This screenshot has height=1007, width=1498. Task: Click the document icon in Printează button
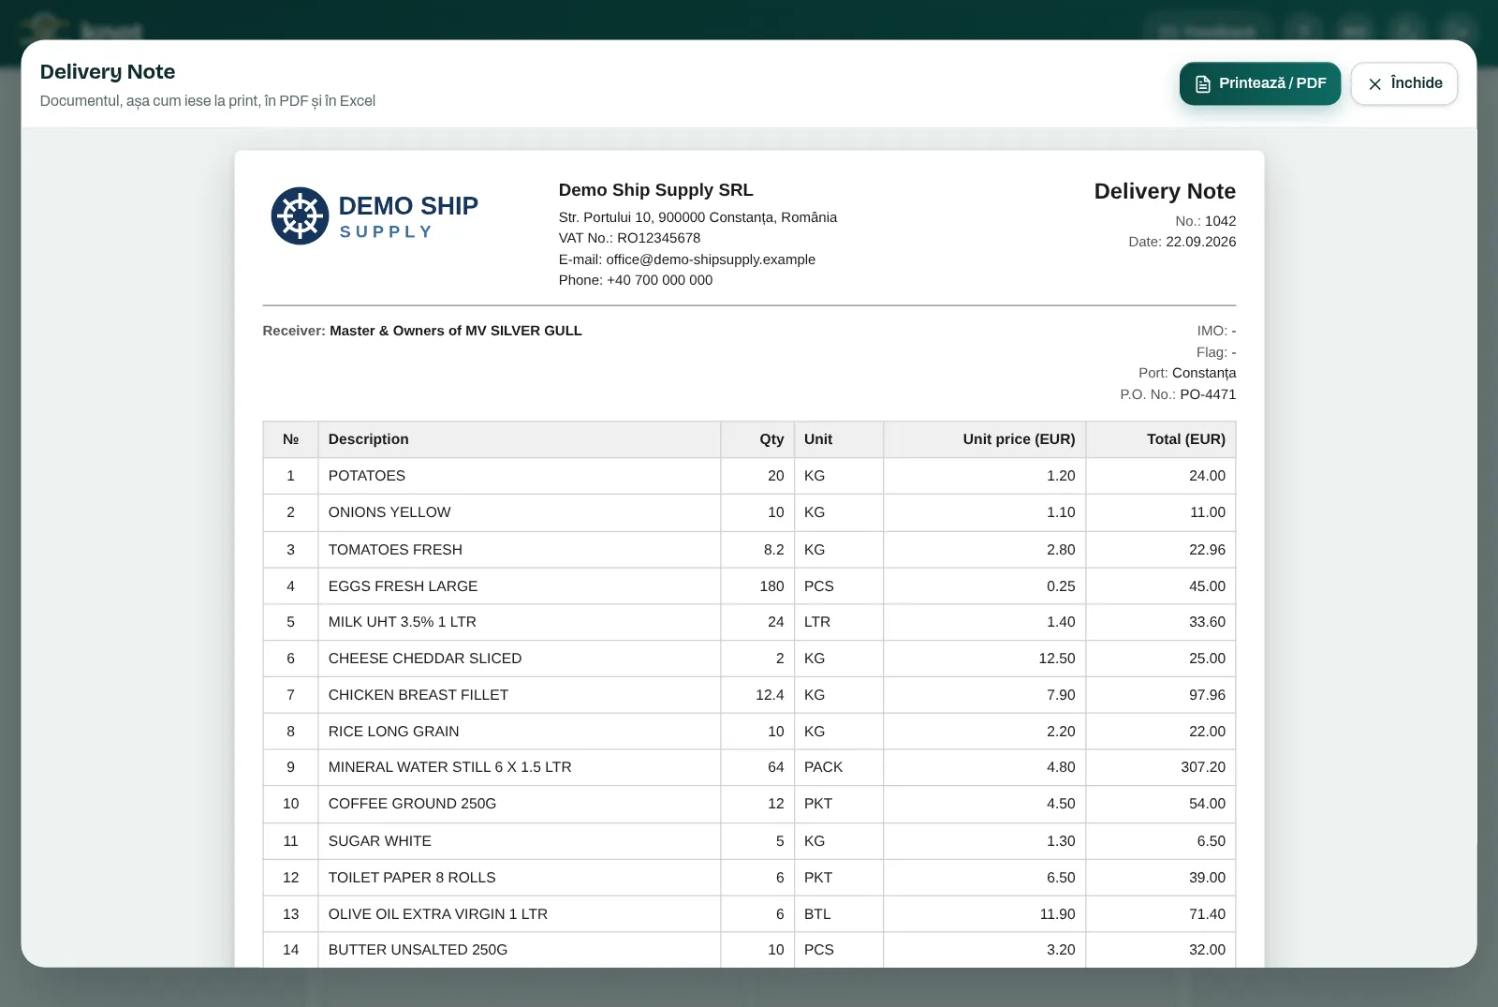click(1203, 84)
